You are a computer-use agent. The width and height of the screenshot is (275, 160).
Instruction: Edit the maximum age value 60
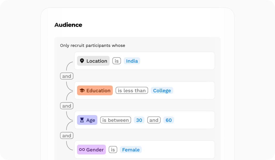(x=169, y=120)
